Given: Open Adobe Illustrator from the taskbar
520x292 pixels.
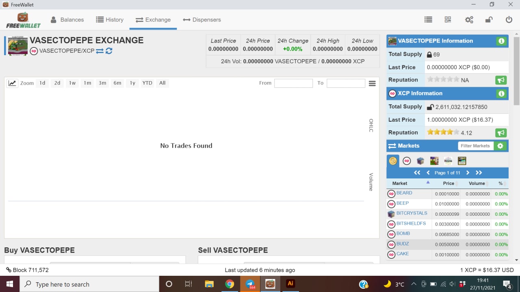Looking at the screenshot, I should tap(290, 284).
